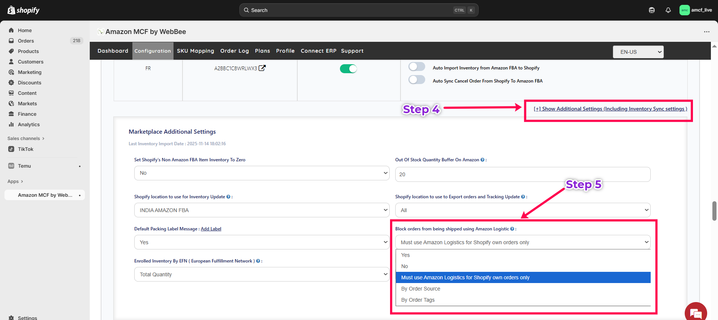Switch to the SKU Mapping tab

click(x=195, y=51)
